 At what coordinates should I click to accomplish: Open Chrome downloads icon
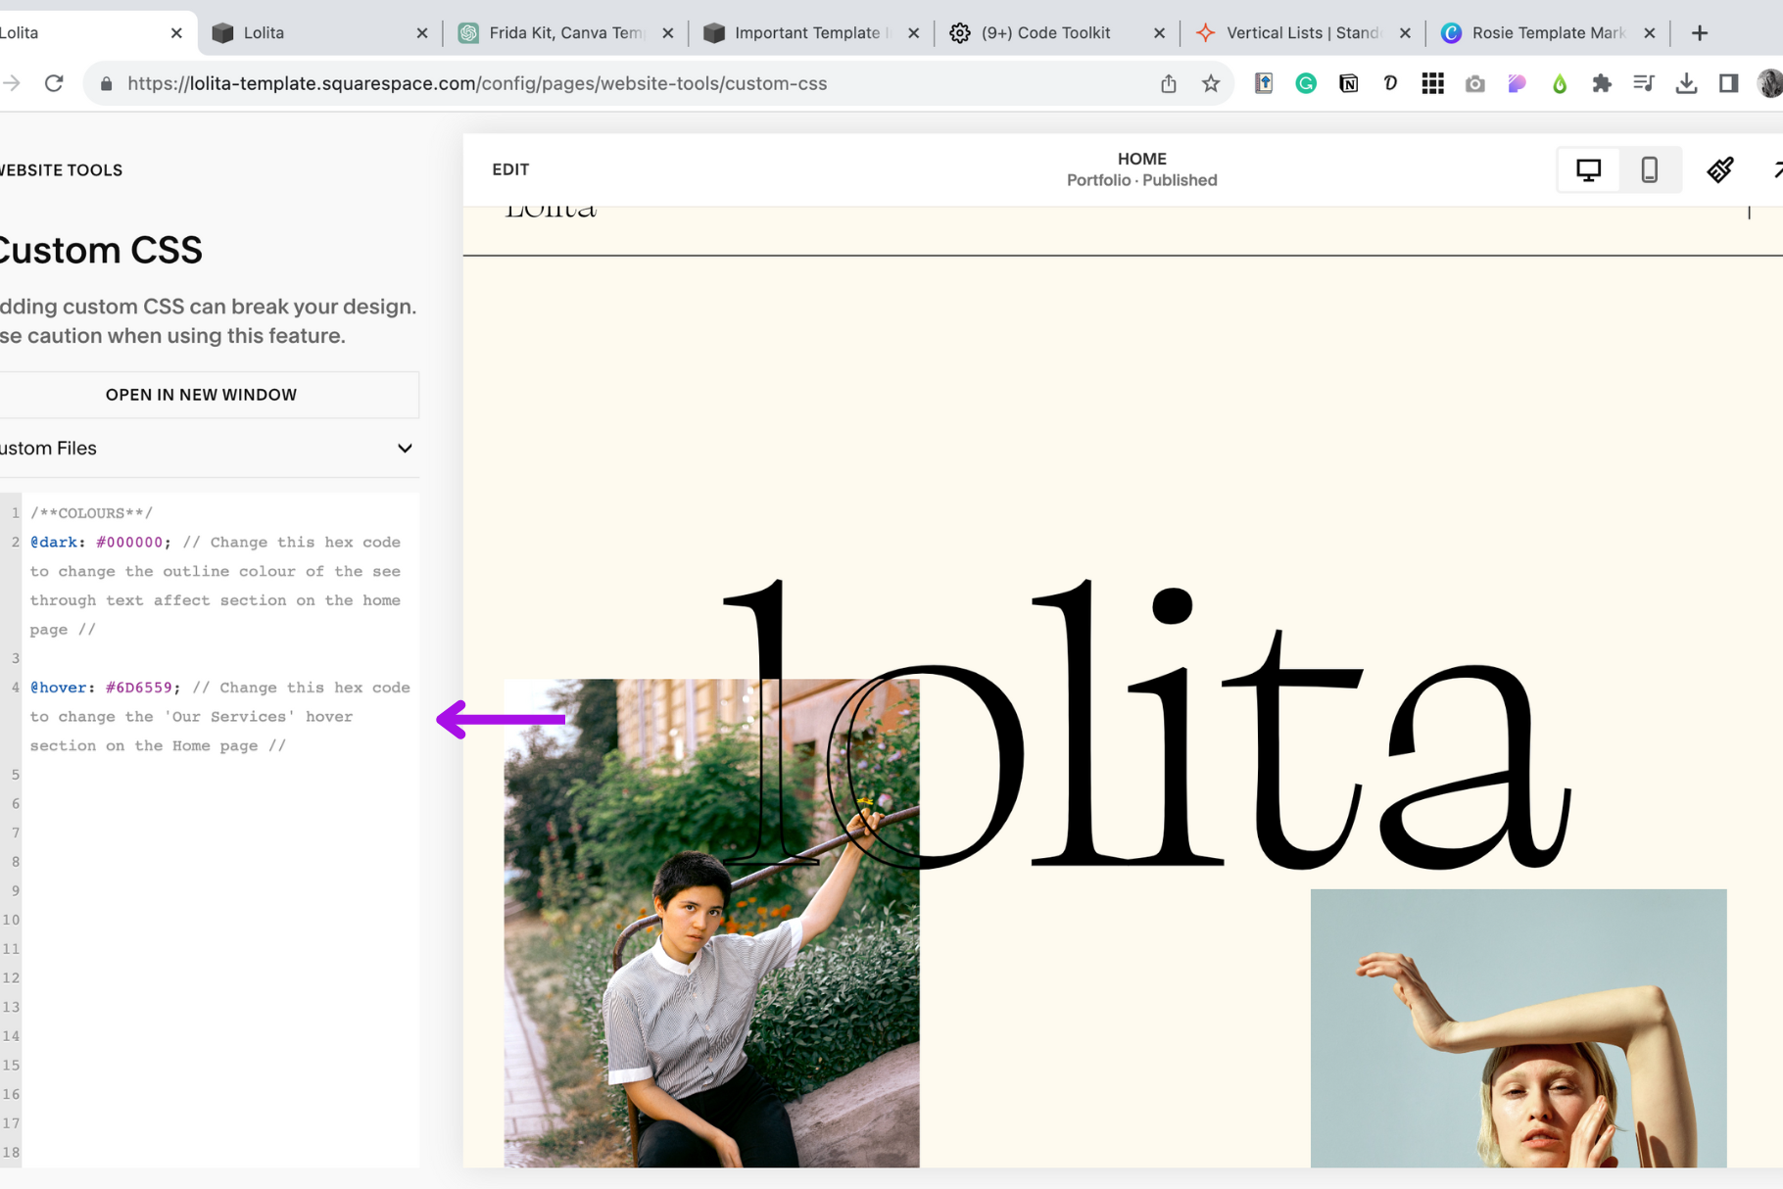coord(1686,84)
